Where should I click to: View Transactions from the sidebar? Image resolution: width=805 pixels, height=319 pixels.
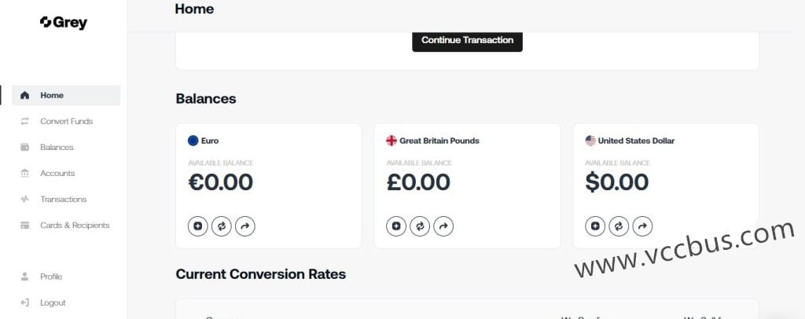coord(66,199)
